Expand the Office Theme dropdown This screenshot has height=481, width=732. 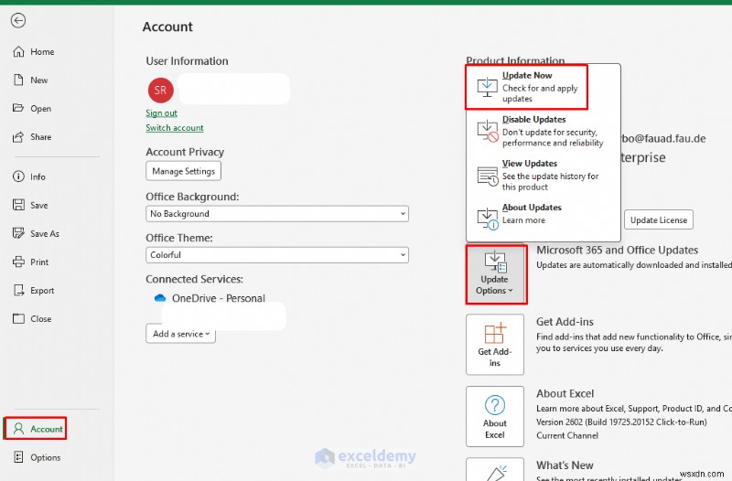pyautogui.click(x=277, y=255)
